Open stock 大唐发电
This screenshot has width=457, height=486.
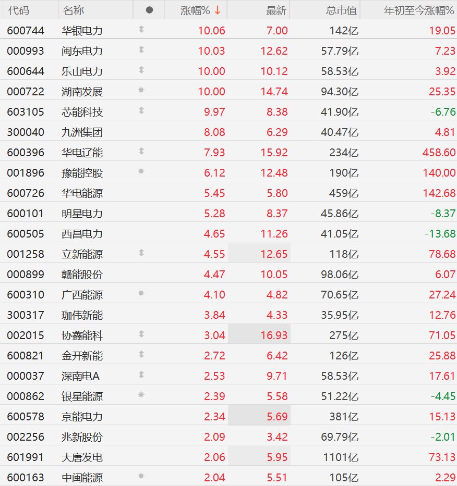(82, 457)
